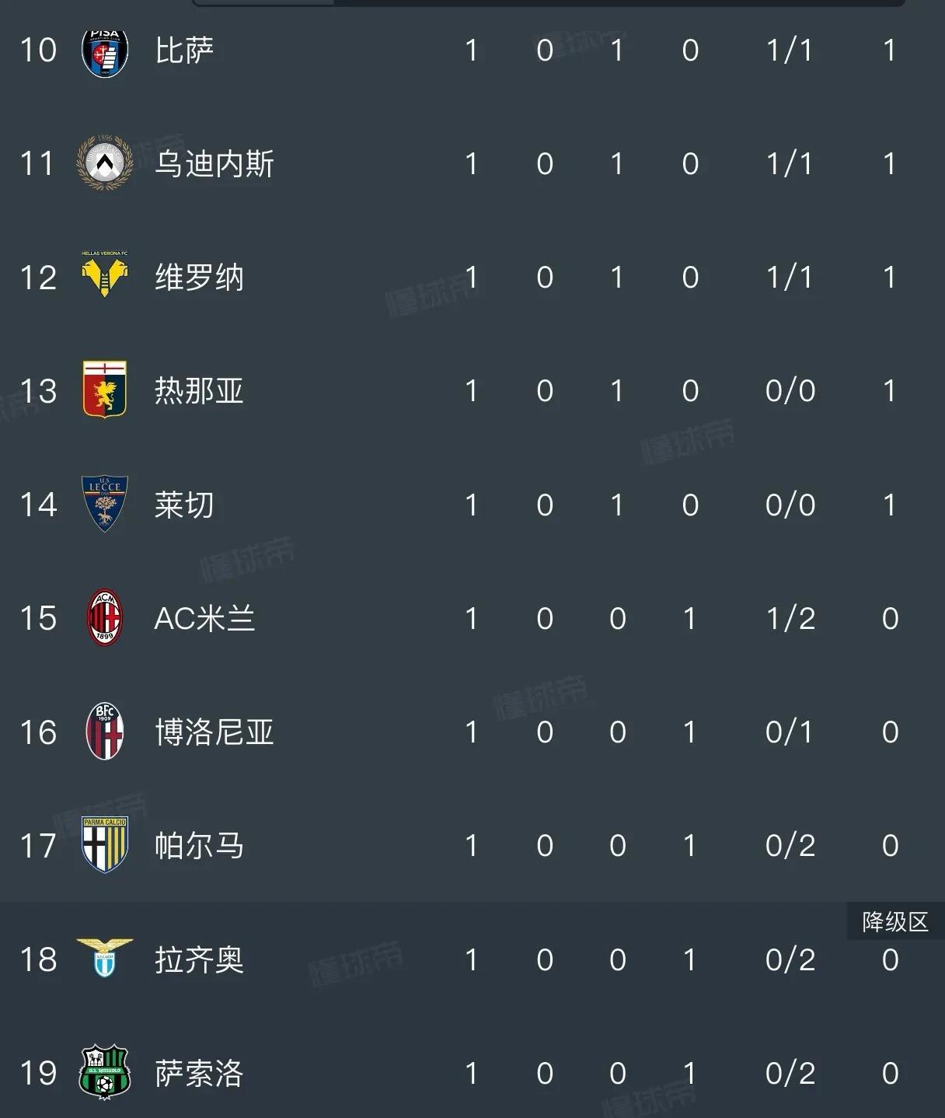Tap the Genoa club crest icon
This screenshot has width=945, height=1118.
[105, 390]
